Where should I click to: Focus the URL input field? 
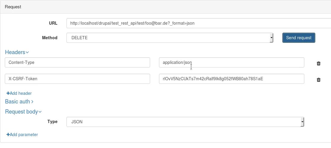coord(199,23)
